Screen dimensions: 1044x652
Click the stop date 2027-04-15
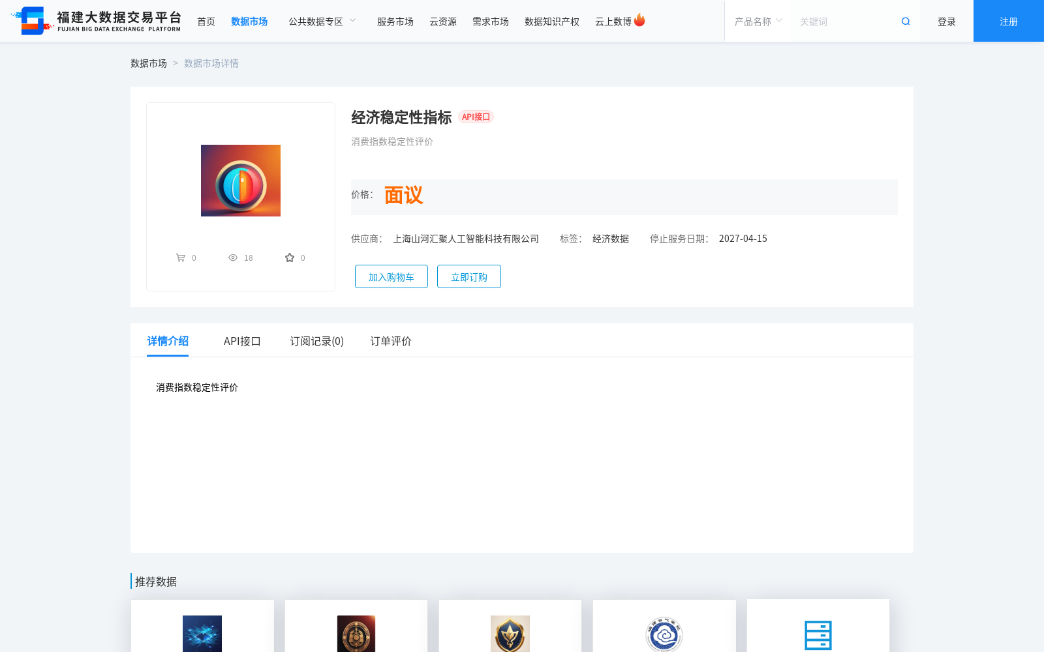(743, 239)
